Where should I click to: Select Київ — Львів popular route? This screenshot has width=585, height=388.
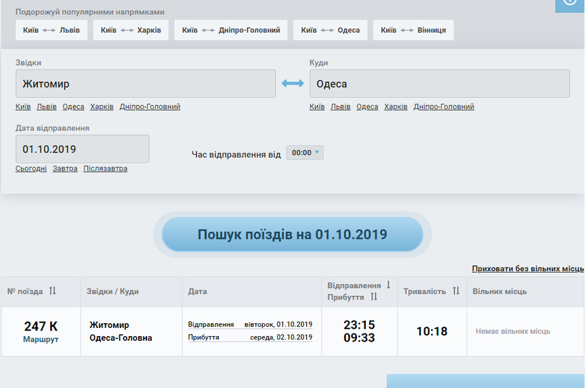(x=52, y=30)
